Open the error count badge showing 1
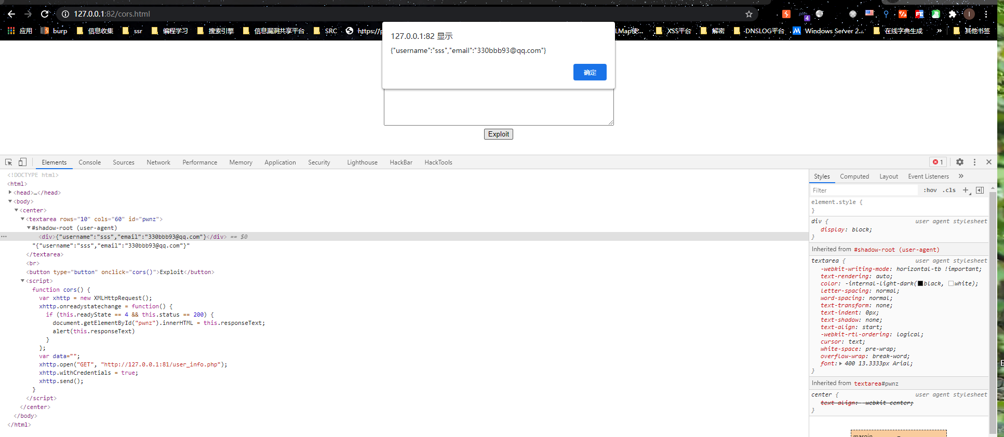The height and width of the screenshot is (437, 1004). pyautogui.click(x=938, y=162)
